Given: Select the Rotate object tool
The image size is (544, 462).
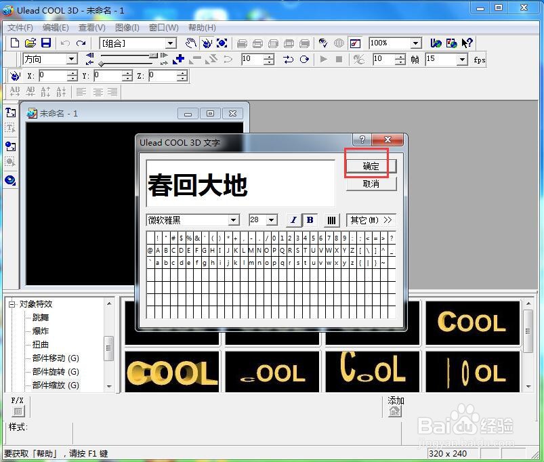Looking at the screenshot, I should 207,43.
